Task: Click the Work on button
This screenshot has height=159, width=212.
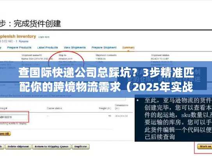Action: pos(205,147)
